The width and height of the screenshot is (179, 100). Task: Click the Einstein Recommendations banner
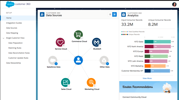[148, 87]
